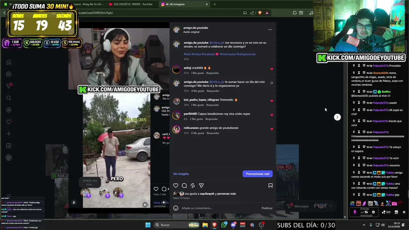Open the emoji picker in the comment box
409x230 pixels.
point(176,208)
